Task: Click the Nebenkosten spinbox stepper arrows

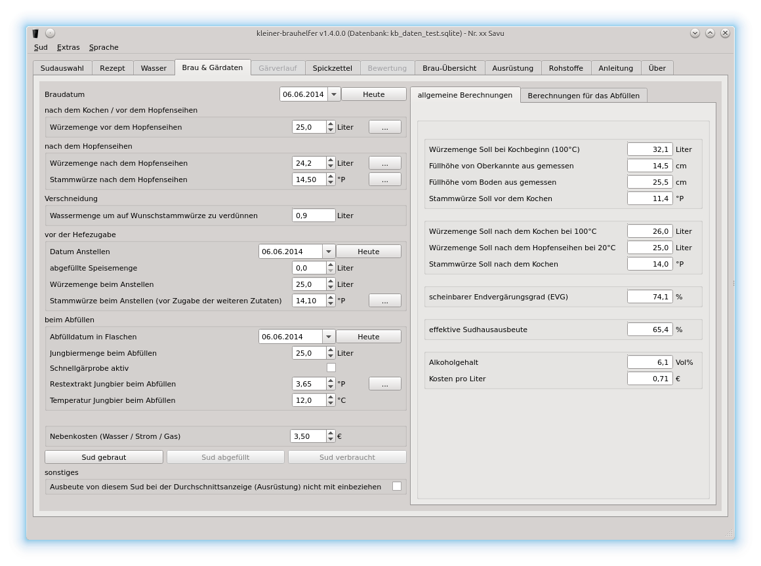Action: [331, 436]
